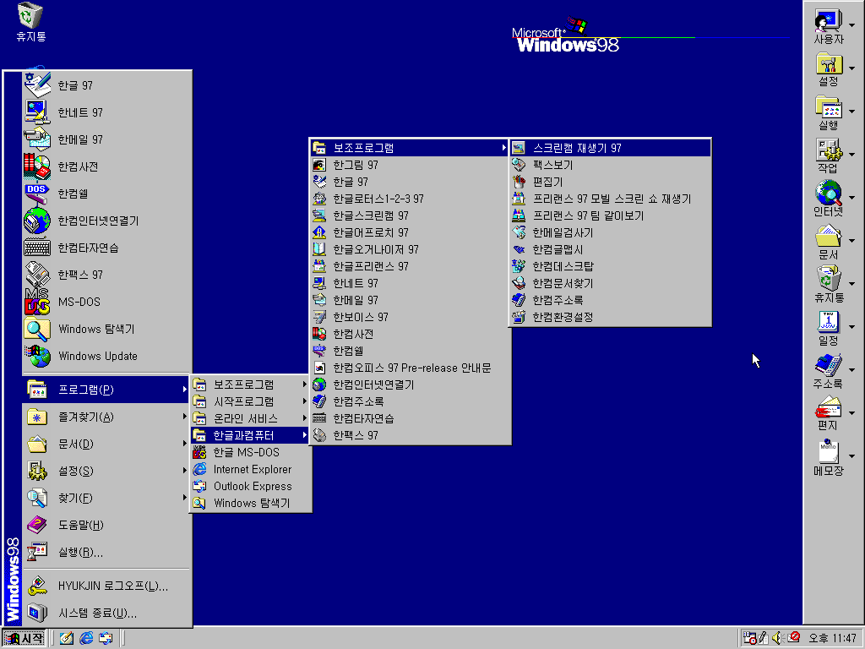Open 한보이스 97
The height and width of the screenshot is (649, 865).
[410, 318]
